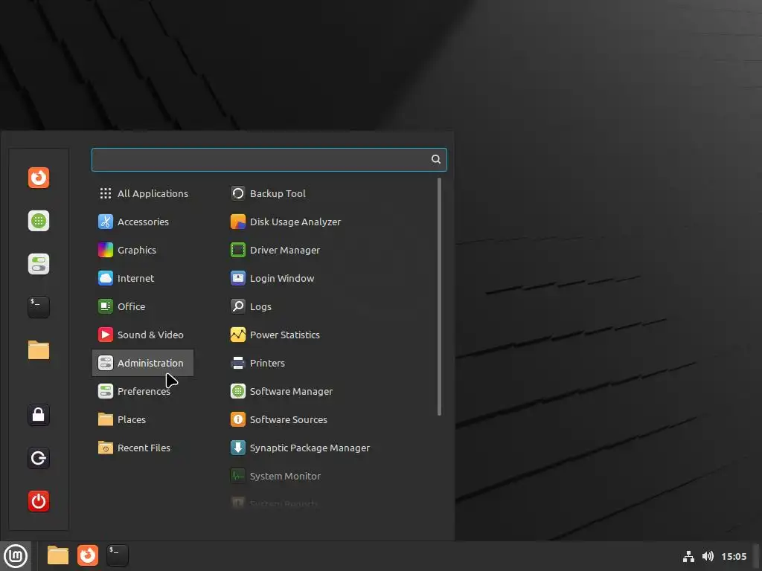Screen dimensions: 762x571
Task: Open the Power Statistics entry
Action: (330, 335)
